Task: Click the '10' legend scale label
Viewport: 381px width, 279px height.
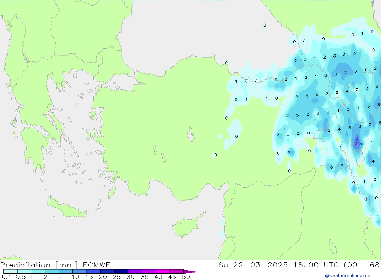Action: (x=75, y=277)
